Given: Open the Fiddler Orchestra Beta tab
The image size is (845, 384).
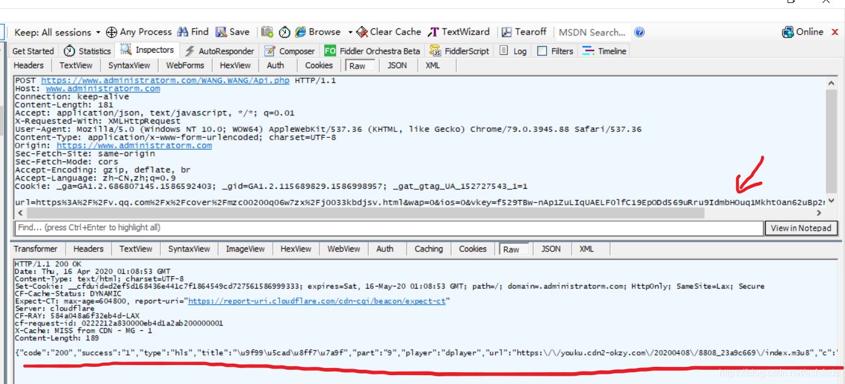Looking at the screenshot, I should pos(372,51).
